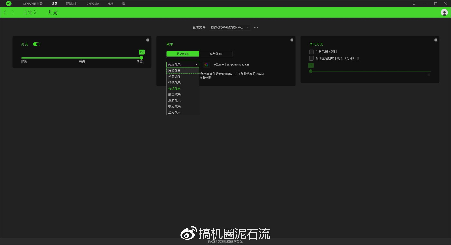Click the 自定义 navigation link
This screenshot has width=451, height=245.
(x=30, y=12)
